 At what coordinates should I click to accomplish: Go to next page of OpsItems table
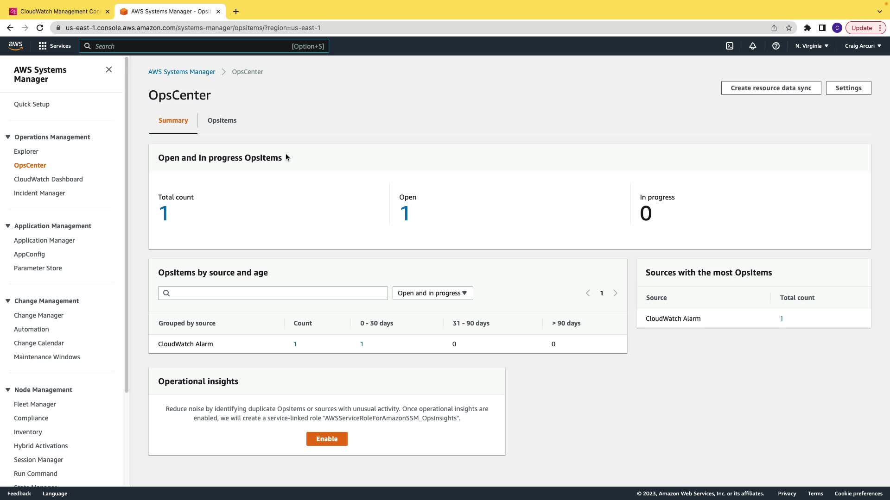(616, 293)
